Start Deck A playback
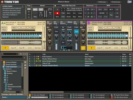The image size is (133, 100). tap(5, 48)
